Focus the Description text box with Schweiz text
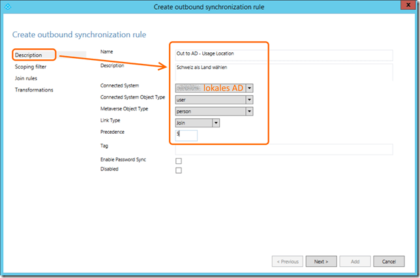 [284, 70]
